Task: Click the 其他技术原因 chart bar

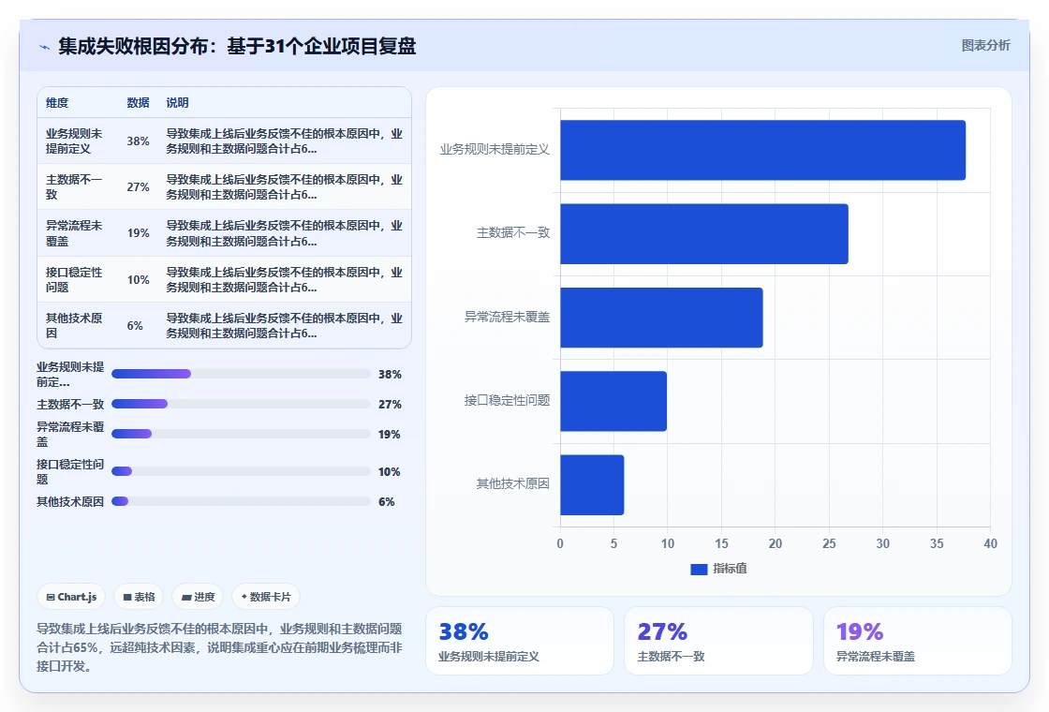Action: (592, 484)
